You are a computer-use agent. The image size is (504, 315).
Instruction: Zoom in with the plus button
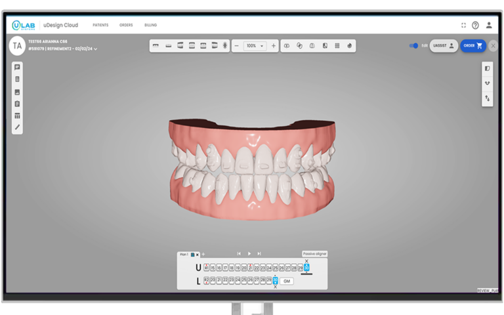pyautogui.click(x=274, y=46)
